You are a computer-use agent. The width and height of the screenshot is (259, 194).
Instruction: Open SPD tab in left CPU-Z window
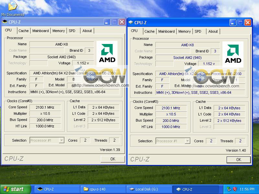click(x=73, y=31)
